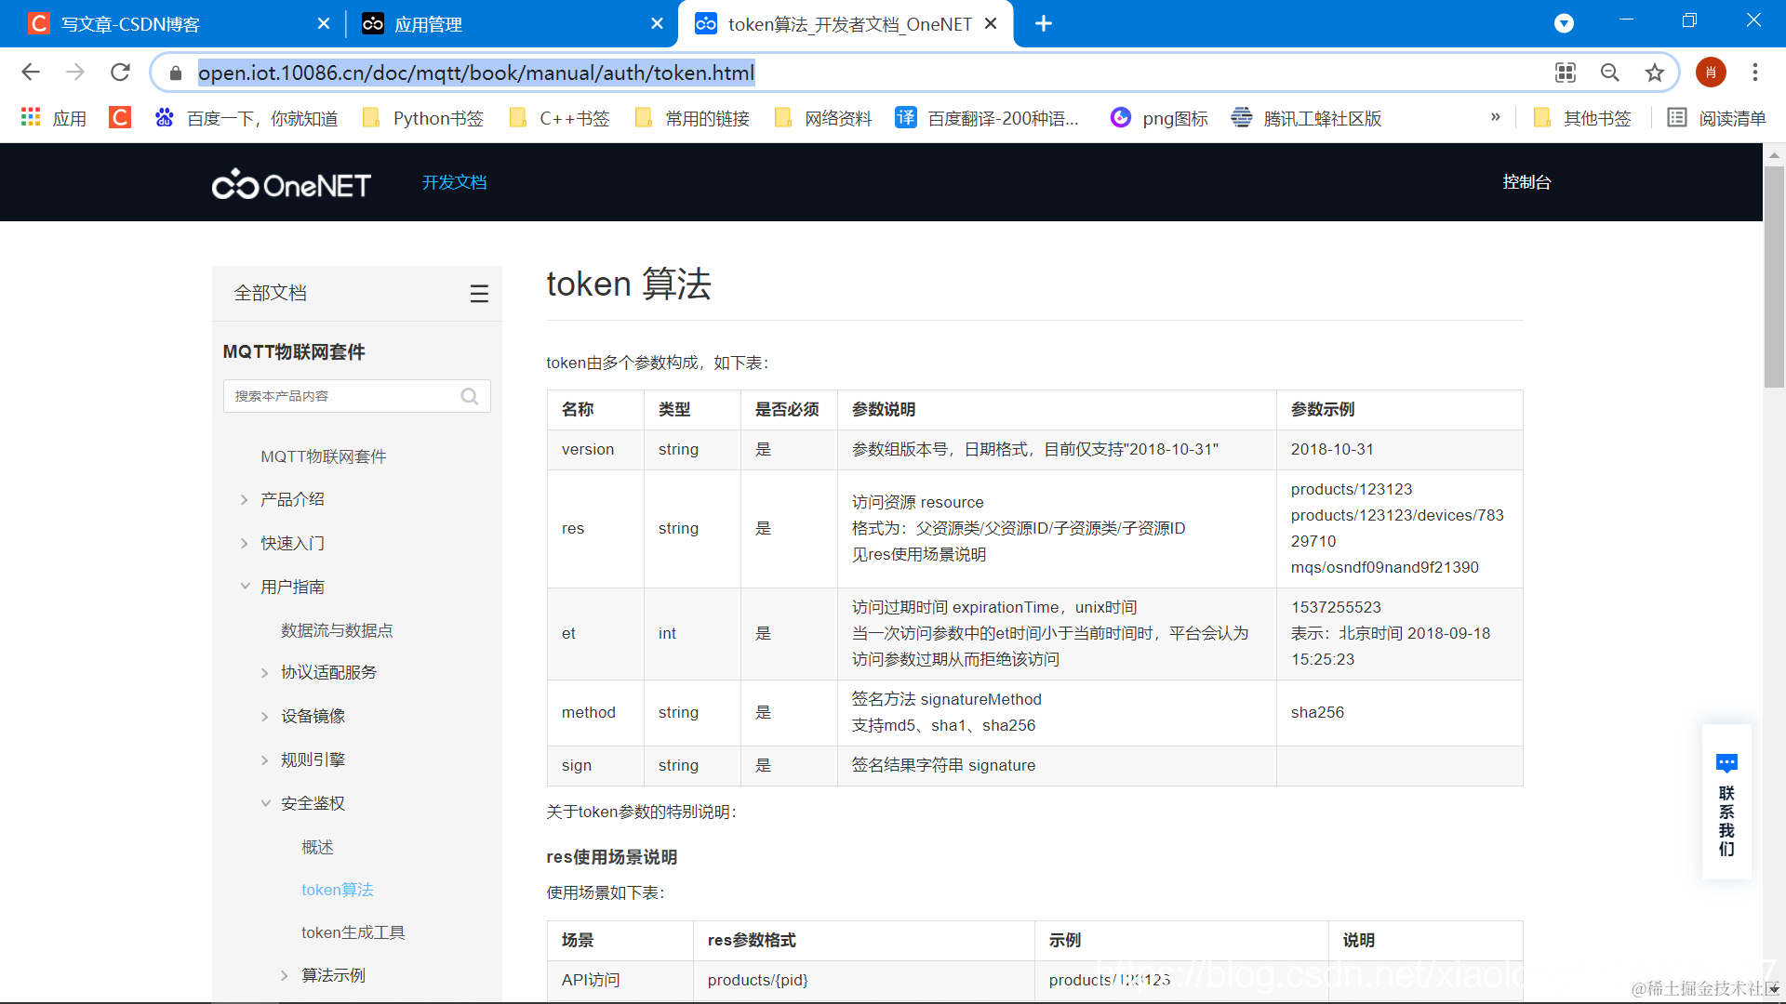Click the OneNET logo
This screenshot has width=1786, height=1004.
point(291,184)
